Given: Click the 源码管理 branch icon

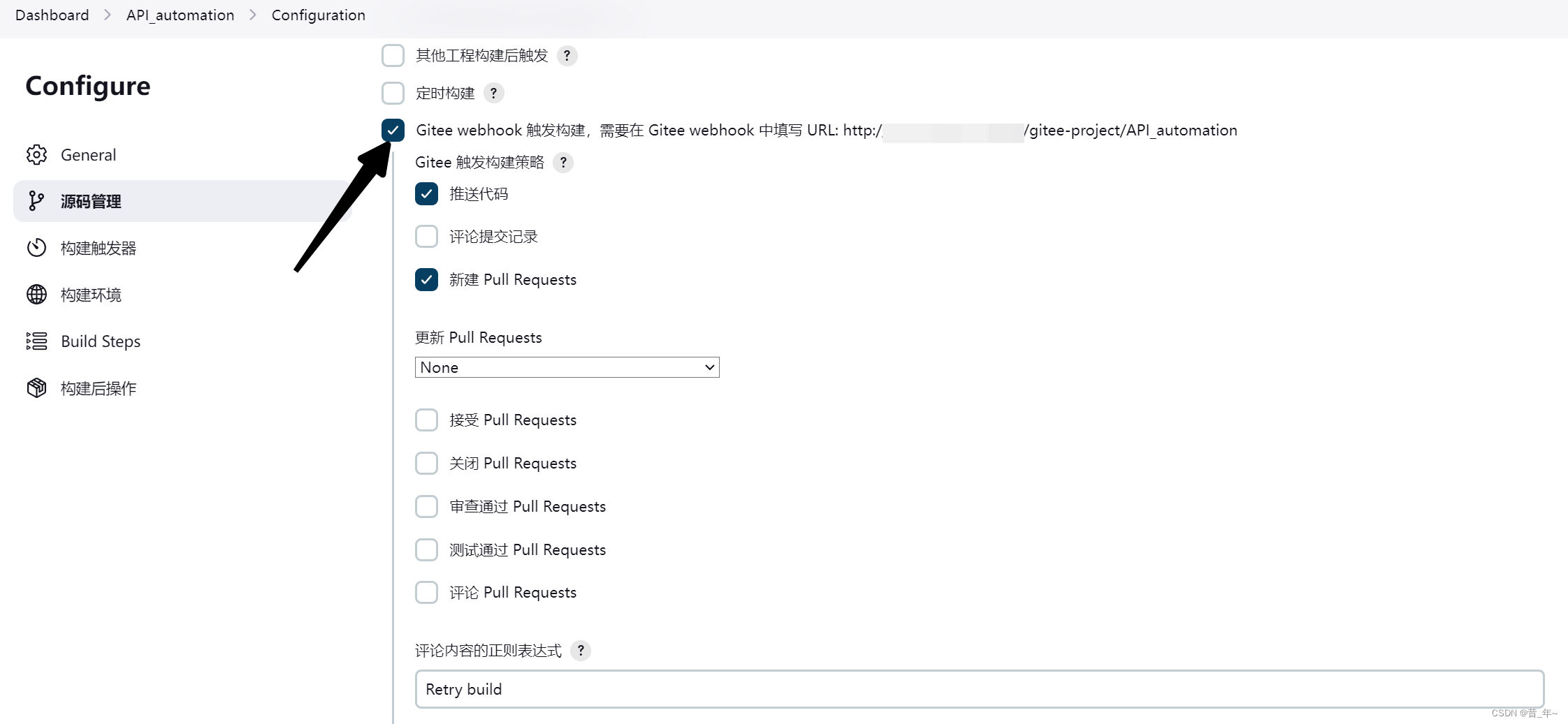Looking at the screenshot, I should coord(36,201).
